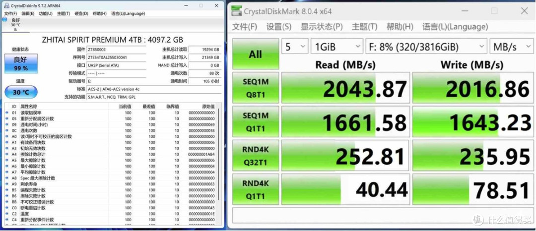The height and width of the screenshot is (231, 536).
Task: Open 帮助(H) menu in CrystalDiskMark
Action: click(400, 27)
